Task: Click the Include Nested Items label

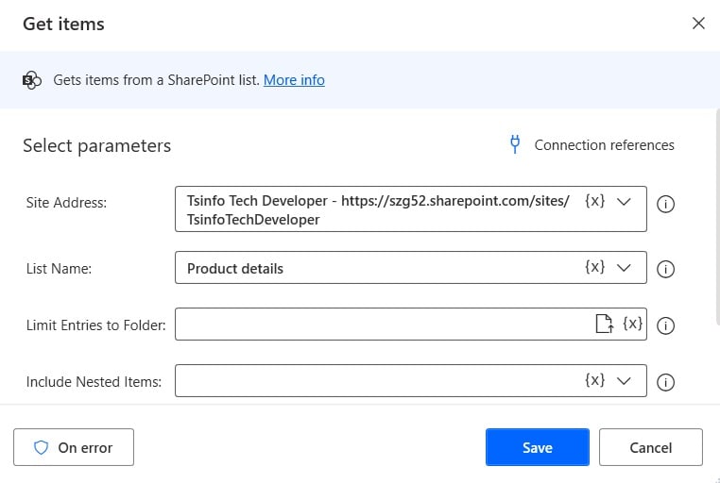Action: pos(94,382)
